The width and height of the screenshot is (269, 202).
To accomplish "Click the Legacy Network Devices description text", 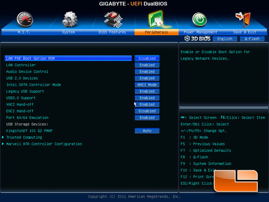I will coord(204,59).
